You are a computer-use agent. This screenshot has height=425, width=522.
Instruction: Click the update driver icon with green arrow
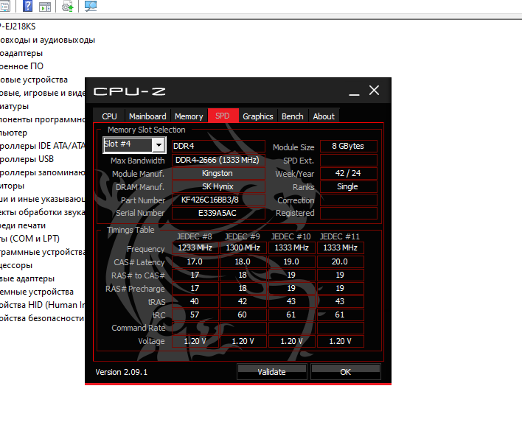click(68, 7)
